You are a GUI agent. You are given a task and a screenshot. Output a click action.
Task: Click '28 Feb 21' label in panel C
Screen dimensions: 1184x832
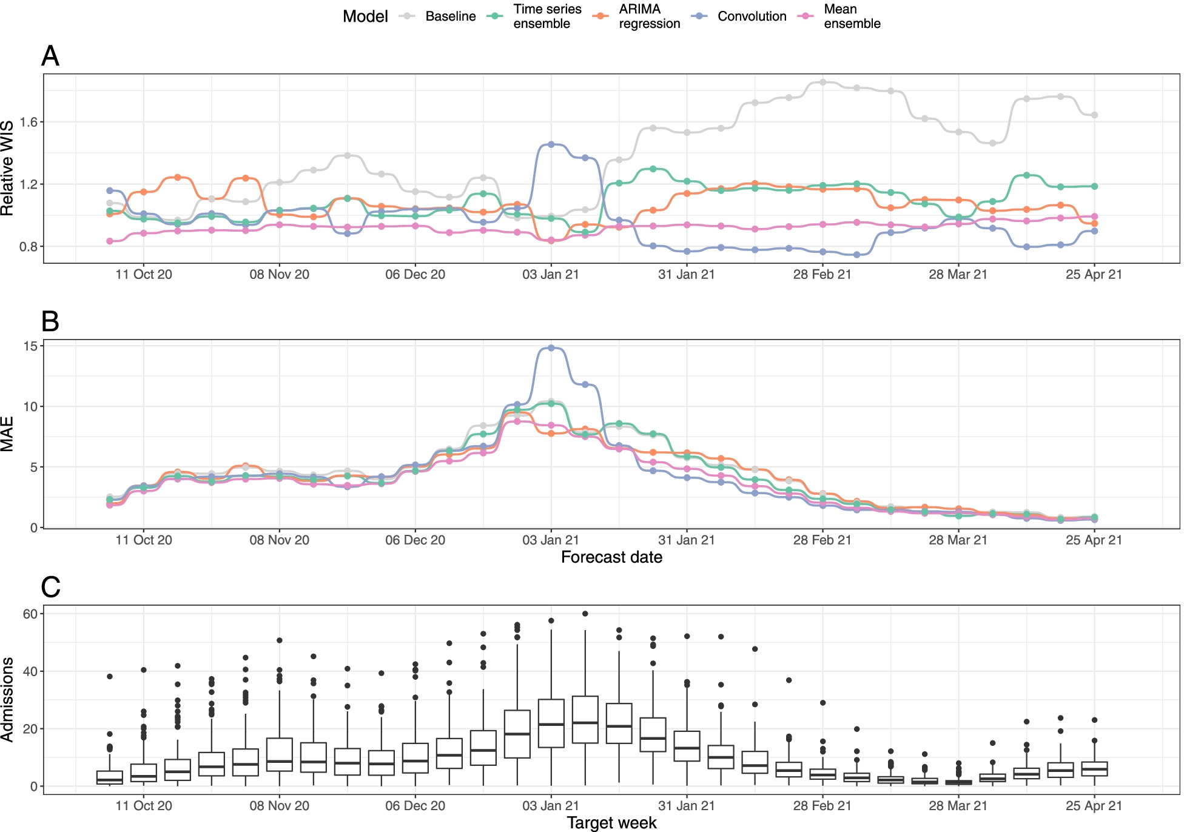[x=822, y=806]
